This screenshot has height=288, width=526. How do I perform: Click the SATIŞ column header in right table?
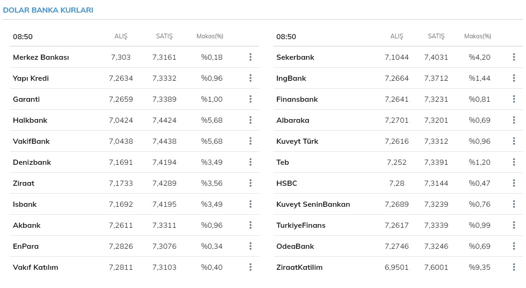click(x=436, y=36)
